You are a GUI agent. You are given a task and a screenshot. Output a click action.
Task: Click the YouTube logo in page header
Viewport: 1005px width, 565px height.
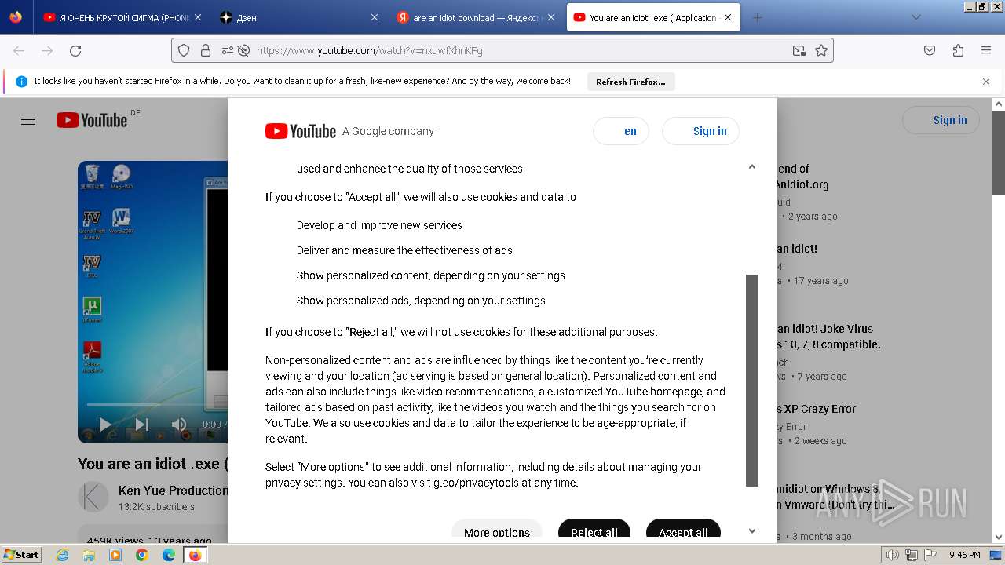tap(92, 120)
